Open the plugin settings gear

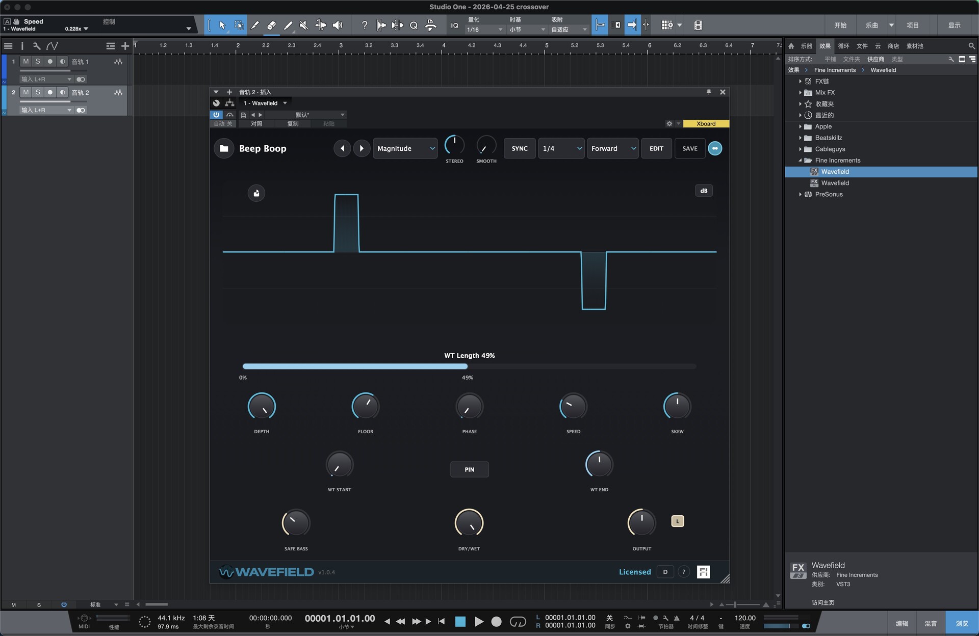point(669,123)
